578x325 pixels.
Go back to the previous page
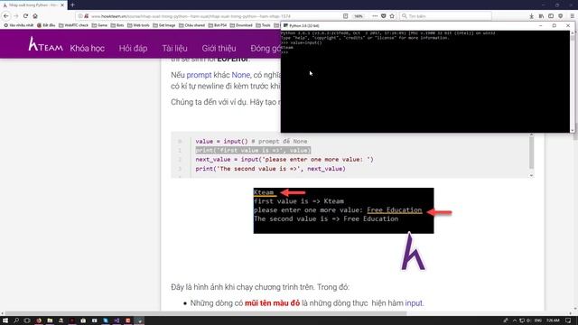[6, 16]
